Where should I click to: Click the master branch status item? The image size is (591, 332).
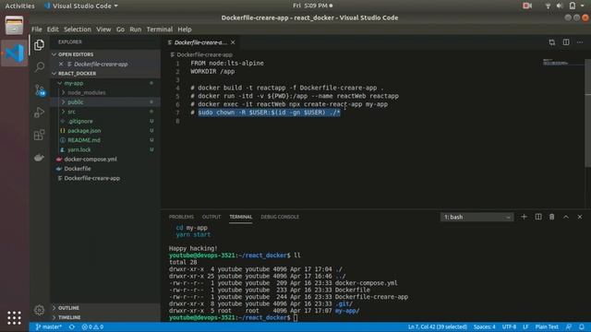49,326
